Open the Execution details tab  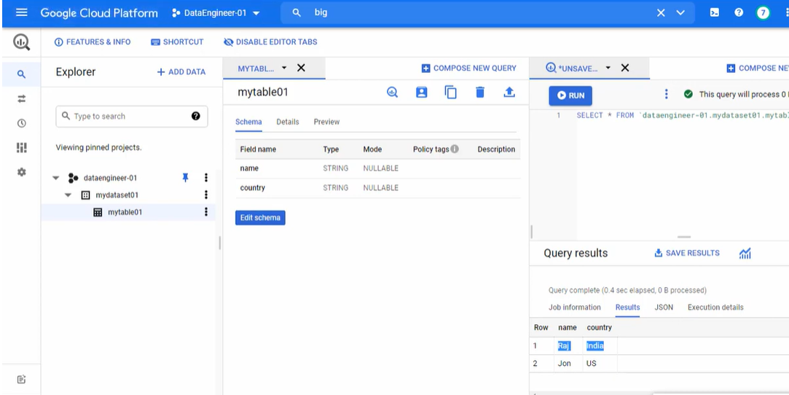click(715, 308)
